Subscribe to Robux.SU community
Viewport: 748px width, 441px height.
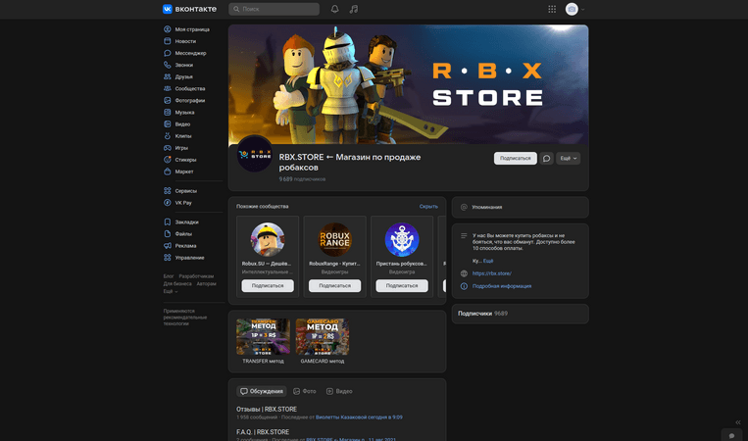click(268, 285)
